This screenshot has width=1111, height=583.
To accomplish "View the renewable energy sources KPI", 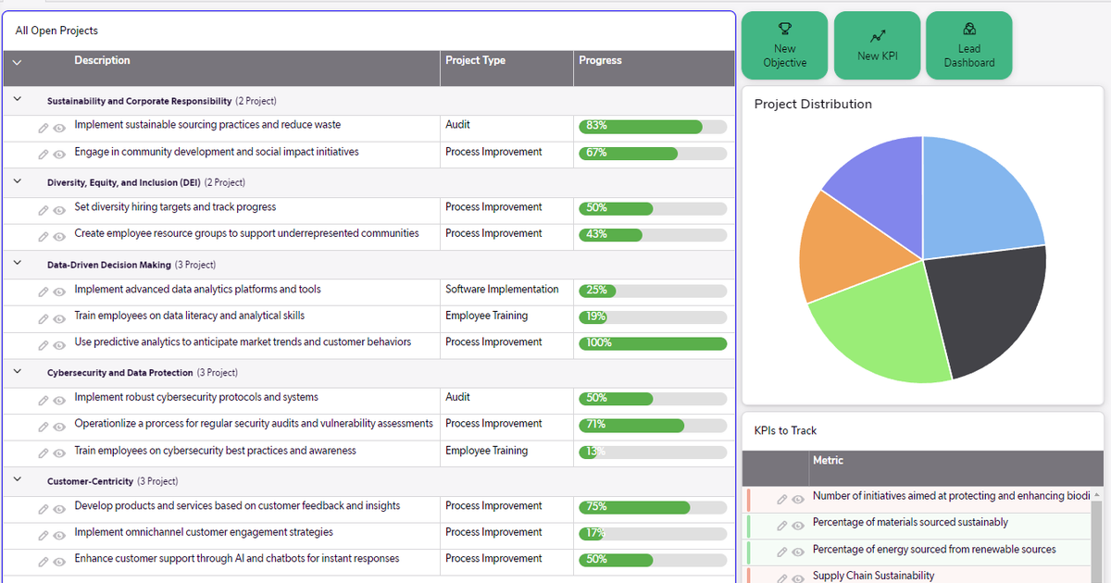I will [x=798, y=552].
